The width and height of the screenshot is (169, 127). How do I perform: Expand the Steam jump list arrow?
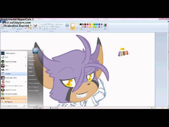26,66
